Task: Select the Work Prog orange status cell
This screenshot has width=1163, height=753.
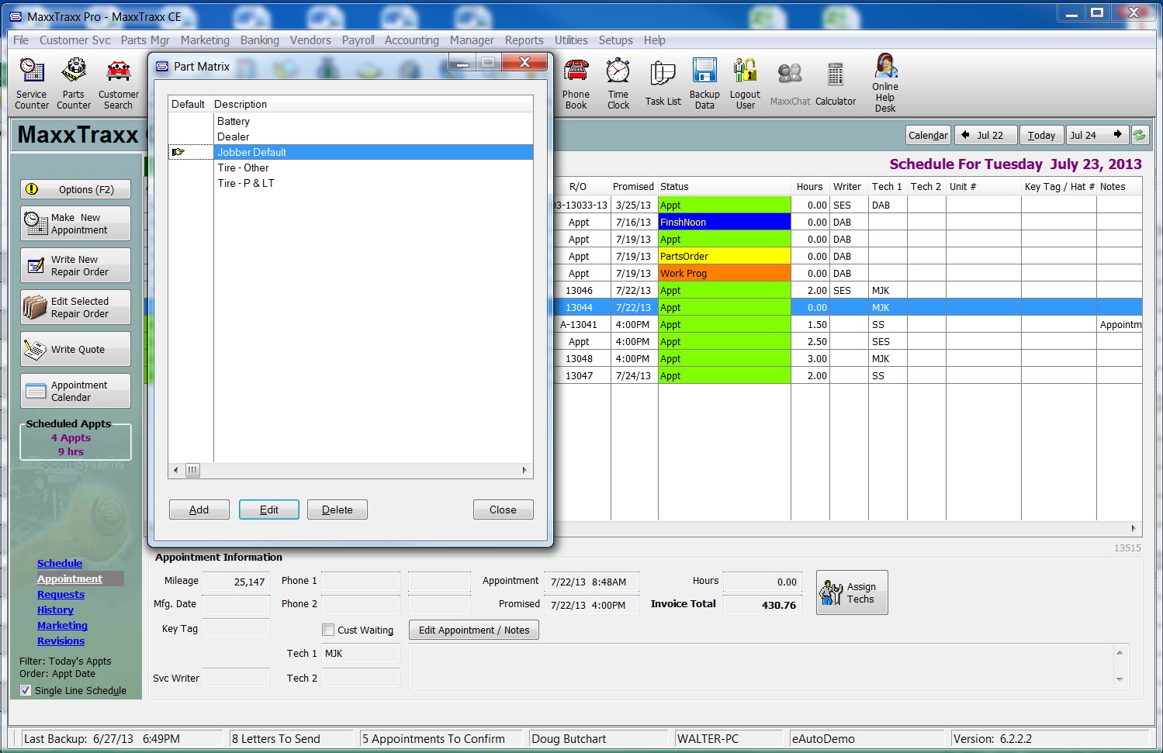Action: tap(725, 274)
